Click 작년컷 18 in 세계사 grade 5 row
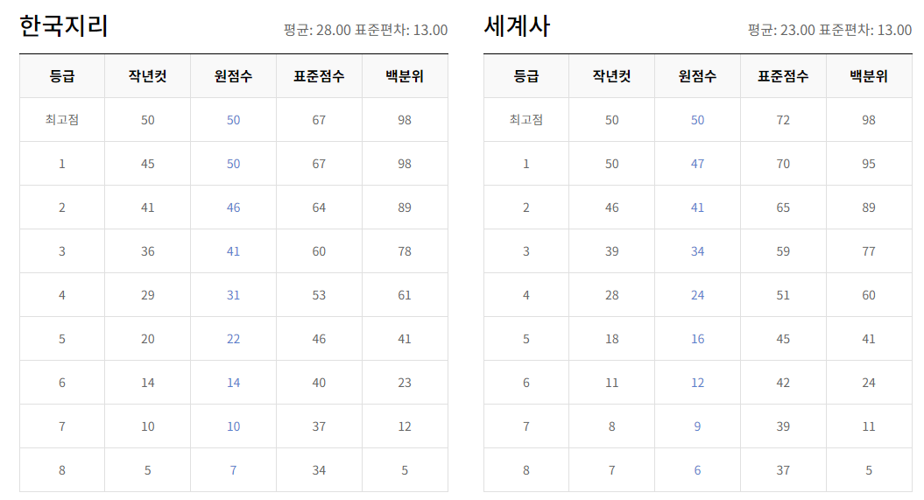This screenshot has width=924, height=500. pyautogui.click(x=611, y=339)
